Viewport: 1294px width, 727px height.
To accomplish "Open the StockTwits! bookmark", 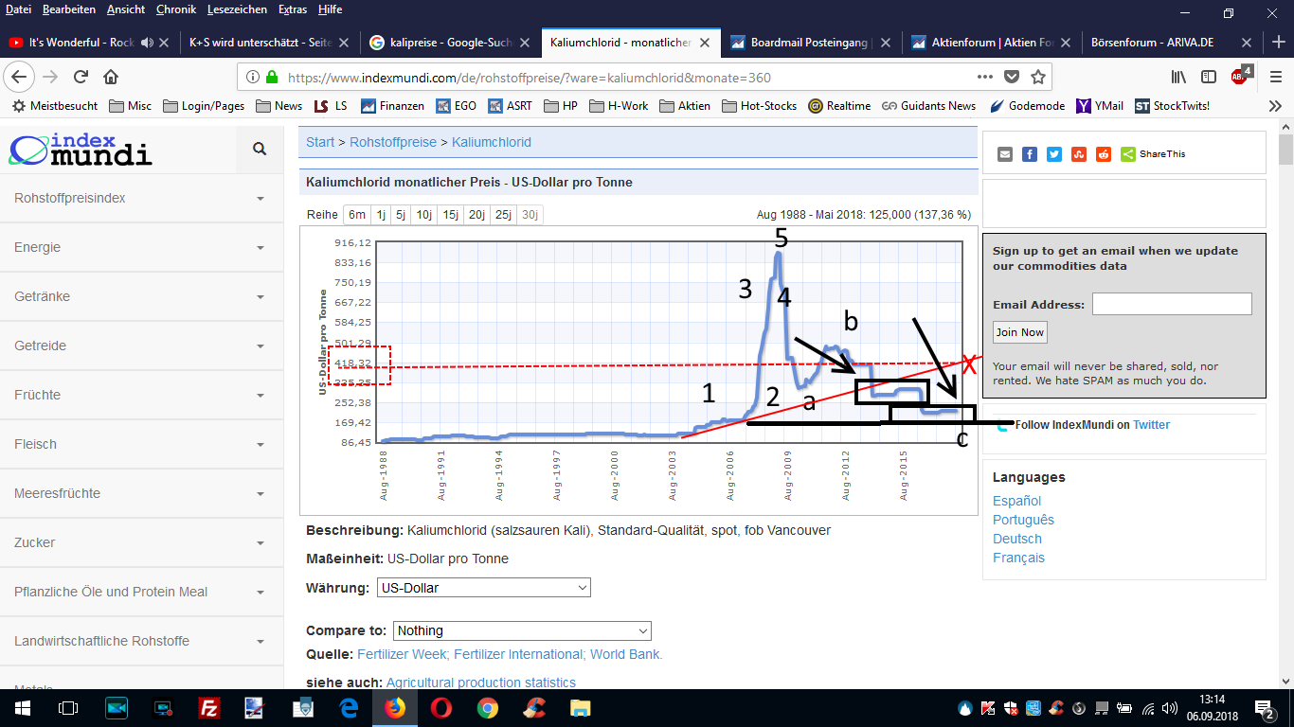I will tap(1171, 106).
